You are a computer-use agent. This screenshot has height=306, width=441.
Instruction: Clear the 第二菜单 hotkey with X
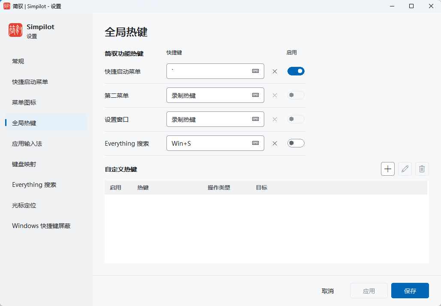275,95
